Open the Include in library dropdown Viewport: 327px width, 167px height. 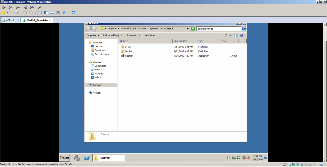pyautogui.click(x=113, y=35)
